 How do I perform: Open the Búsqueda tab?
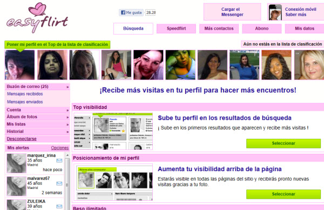[133, 29]
